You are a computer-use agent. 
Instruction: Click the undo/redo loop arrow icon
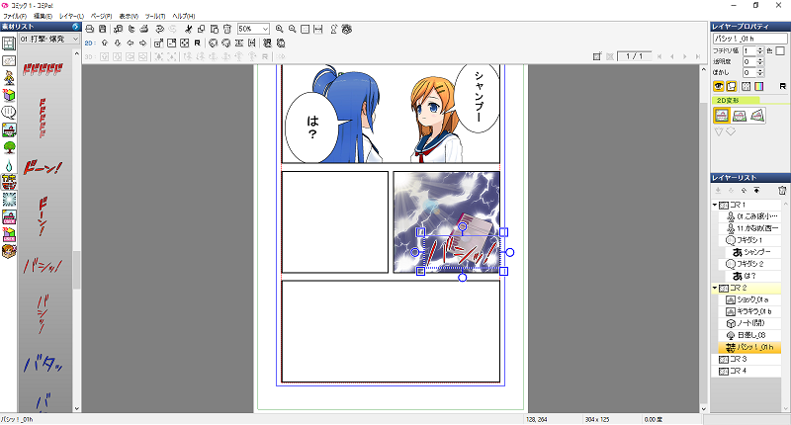click(x=159, y=30)
